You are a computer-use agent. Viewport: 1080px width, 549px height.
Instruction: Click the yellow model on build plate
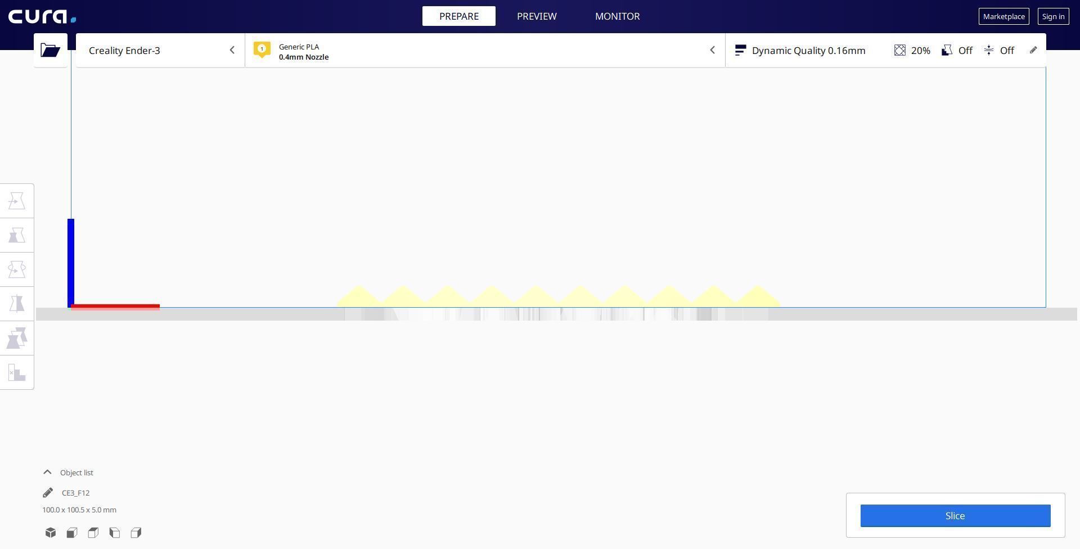(x=559, y=297)
